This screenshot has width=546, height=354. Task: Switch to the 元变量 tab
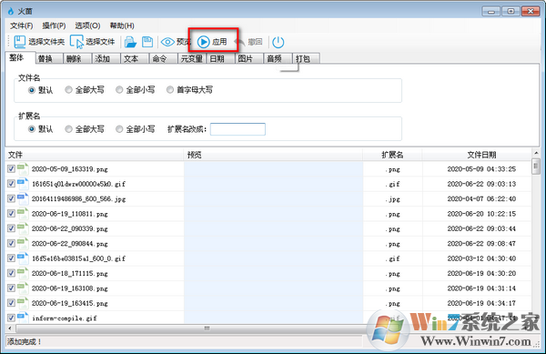click(x=192, y=59)
